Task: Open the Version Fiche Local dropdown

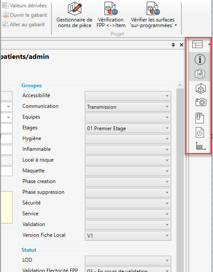Action: tap(128, 236)
